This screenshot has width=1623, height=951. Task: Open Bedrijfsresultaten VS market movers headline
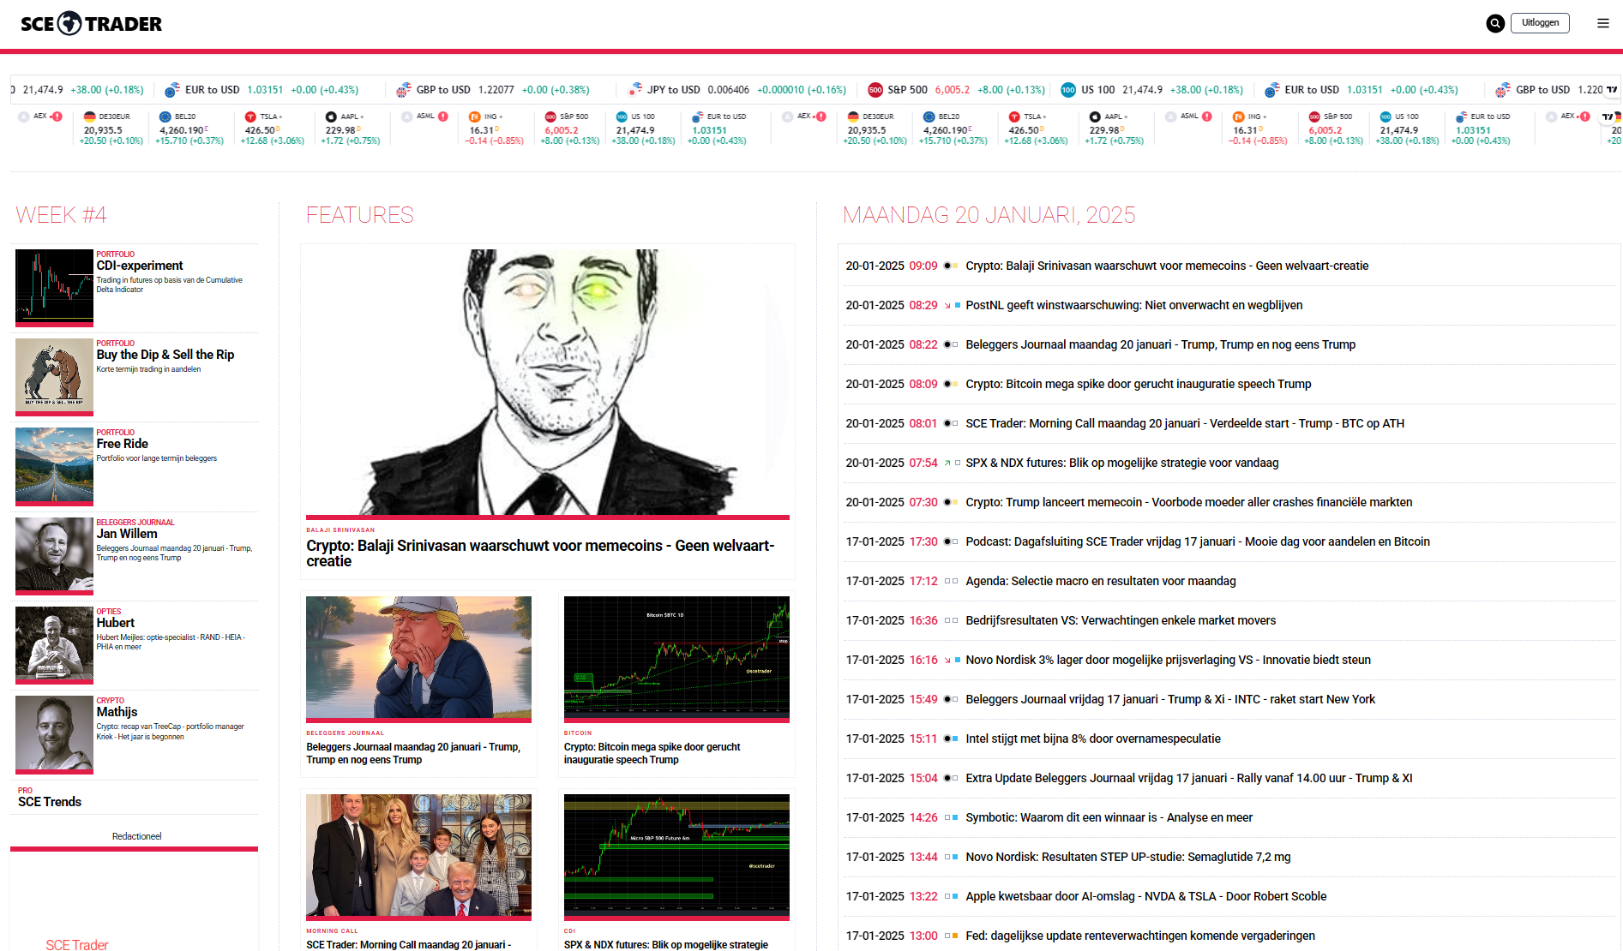click(1121, 620)
